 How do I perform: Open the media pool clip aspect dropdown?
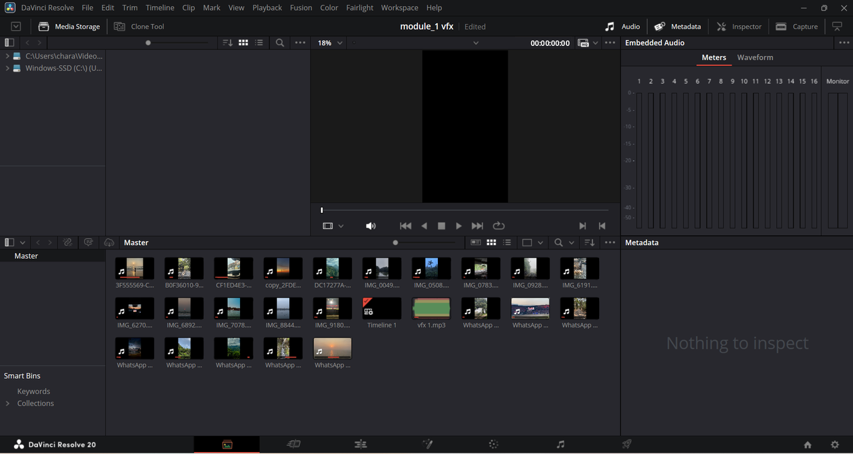coord(532,242)
